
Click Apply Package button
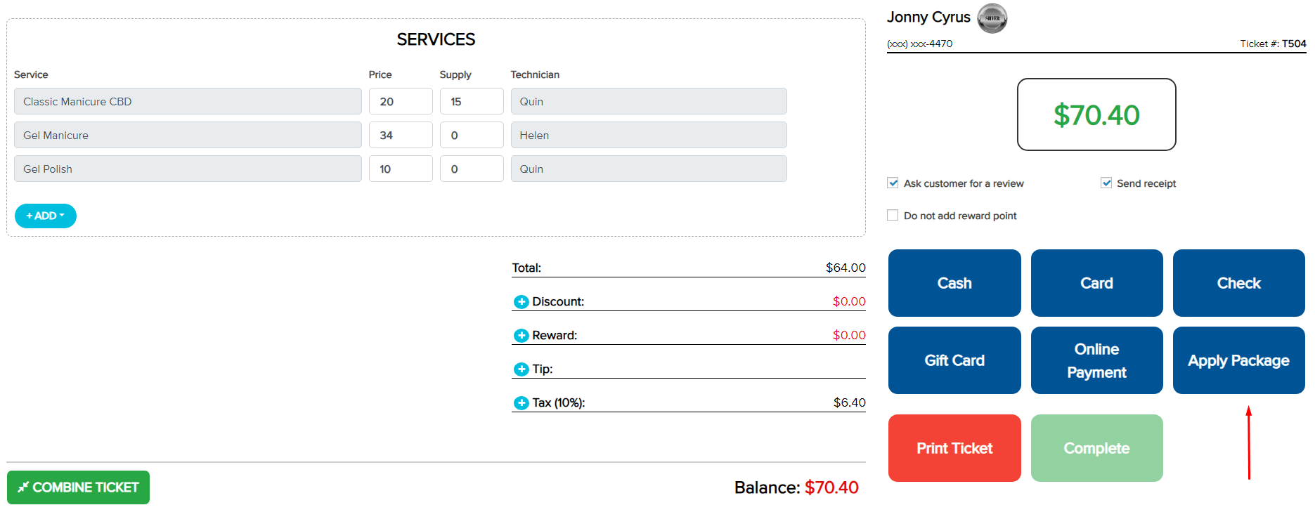tap(1238, 360)
